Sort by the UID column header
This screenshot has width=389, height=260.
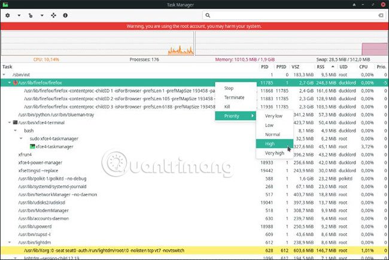click(x=347, y=66)
